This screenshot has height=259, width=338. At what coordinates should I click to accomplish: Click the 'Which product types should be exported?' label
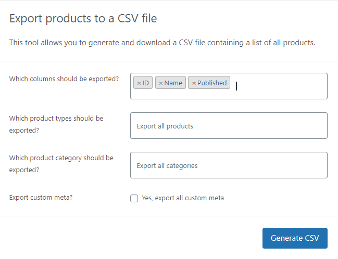[x=56, y=124]
